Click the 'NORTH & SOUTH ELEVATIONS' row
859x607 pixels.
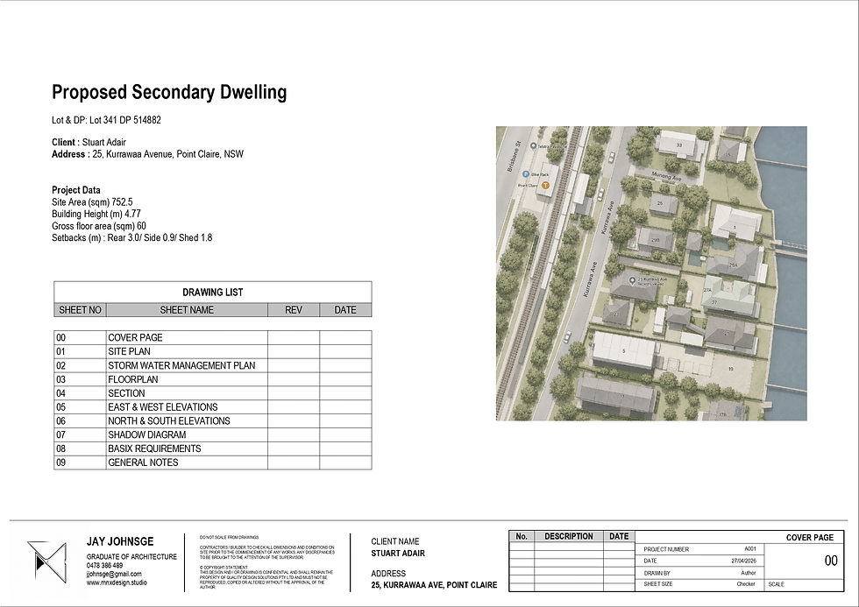[x=212, y=421]
